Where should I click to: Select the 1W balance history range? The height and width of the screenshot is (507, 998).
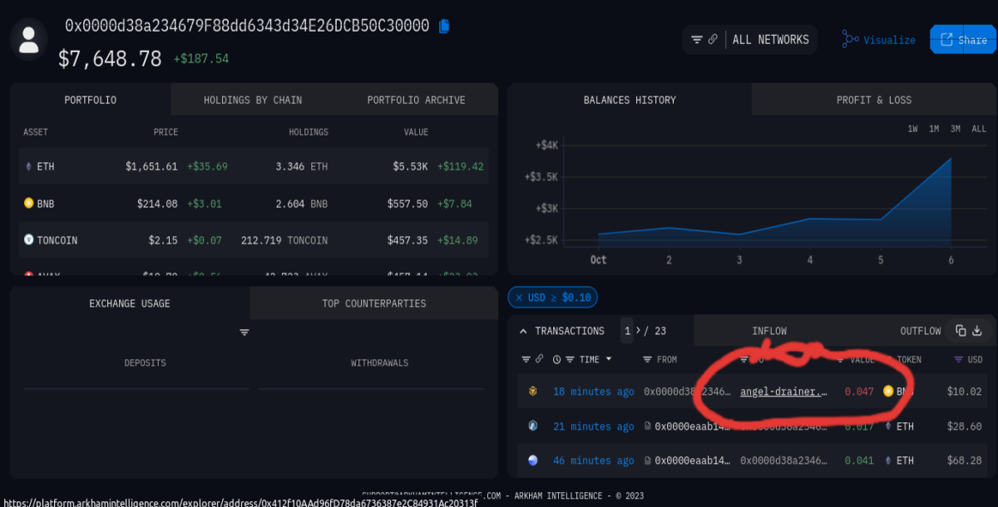912,129
